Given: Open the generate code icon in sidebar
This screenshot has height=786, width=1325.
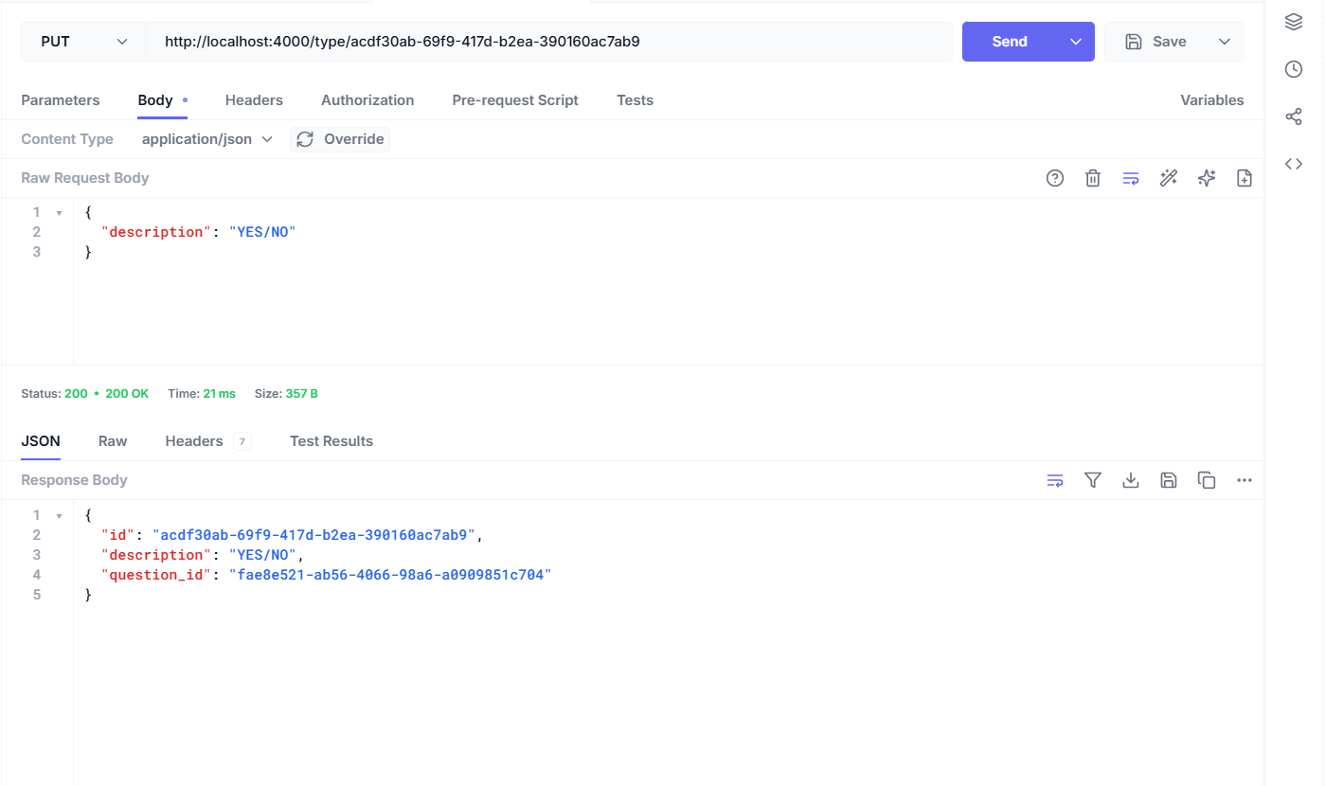Looking at the screenshot, I should [x=1293, y=164].
